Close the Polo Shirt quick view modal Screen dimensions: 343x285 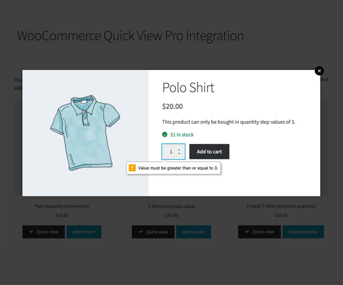tap(319, 71)
